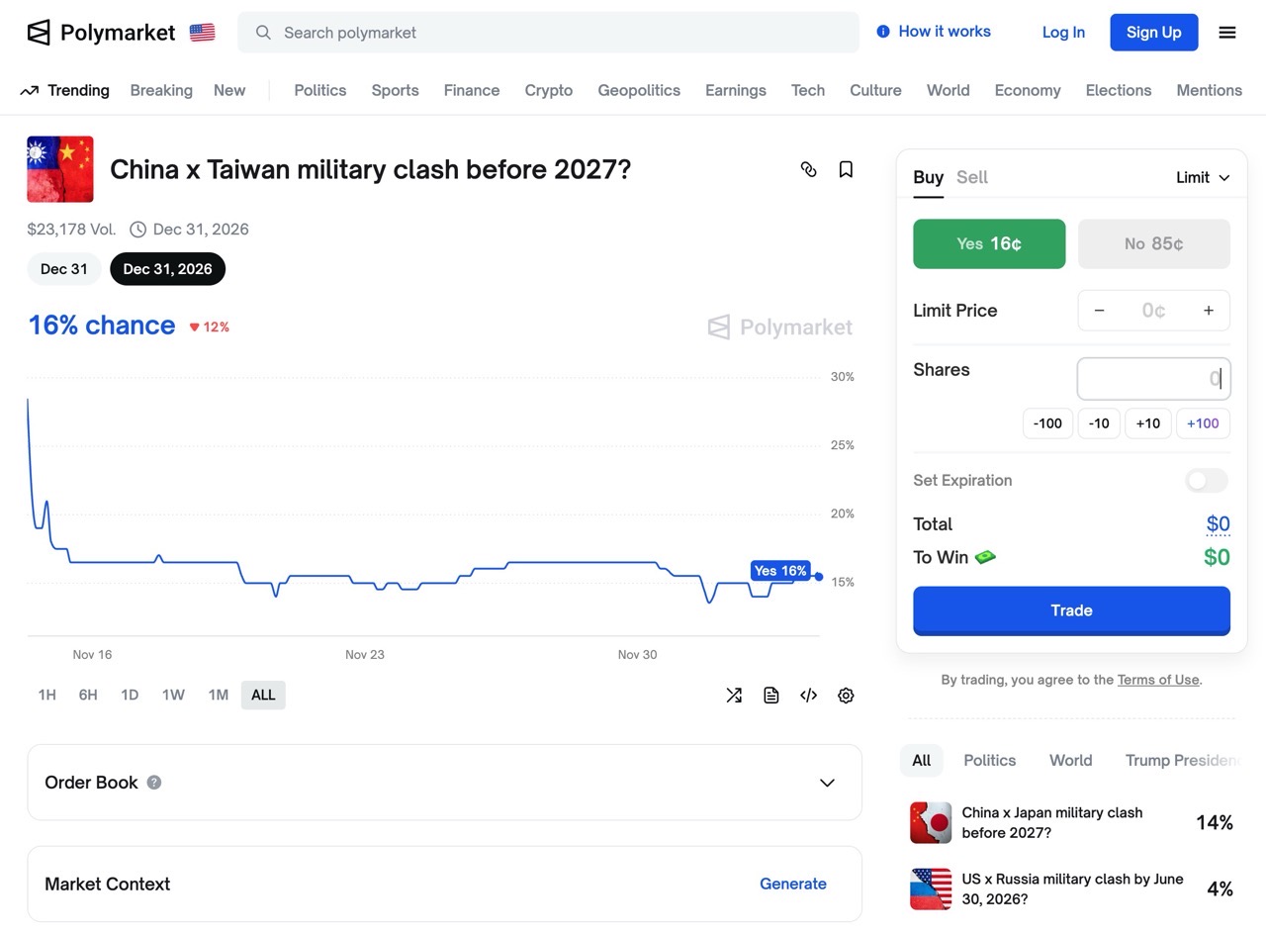Open the embed code icon
Viewport: 1266px width, 934px height.
(808, 696)
